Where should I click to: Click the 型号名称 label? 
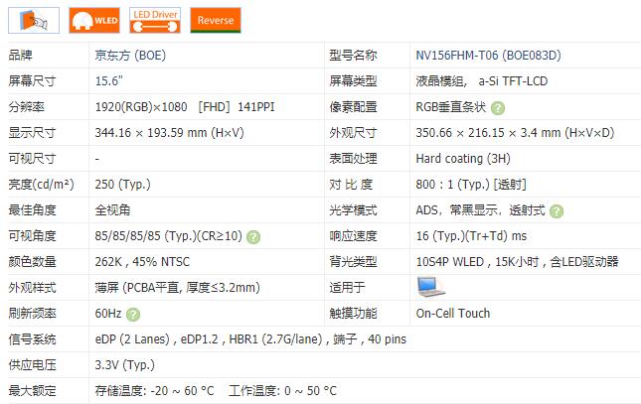[x=353, y=56]
